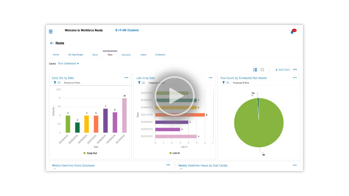349x196 pixels.
Task: Expand the Time Dashboard saved dropdown
Action: [x=68, y=64]
